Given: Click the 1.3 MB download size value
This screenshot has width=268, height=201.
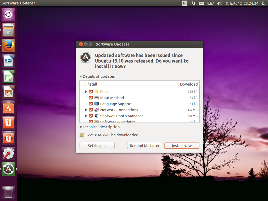Looking at the screenshot, I should click(192, 110).
